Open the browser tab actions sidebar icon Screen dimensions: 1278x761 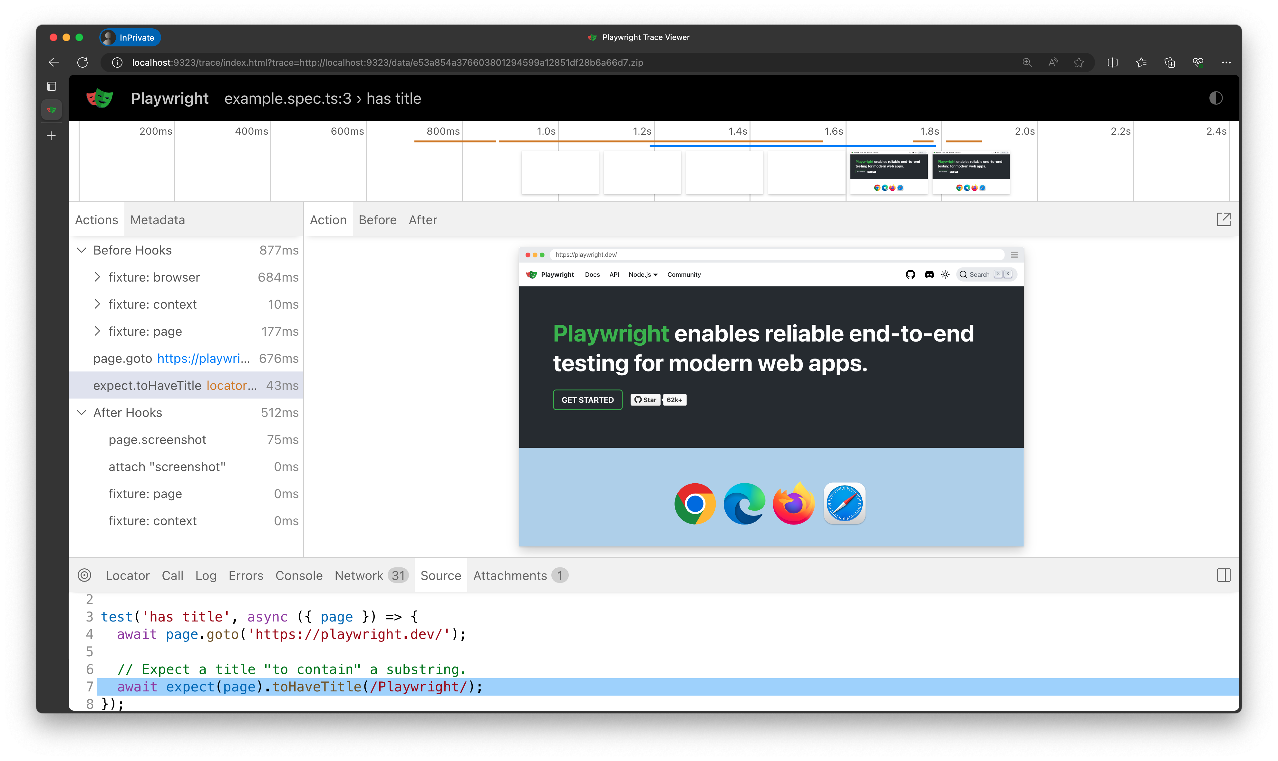point(52,86)
